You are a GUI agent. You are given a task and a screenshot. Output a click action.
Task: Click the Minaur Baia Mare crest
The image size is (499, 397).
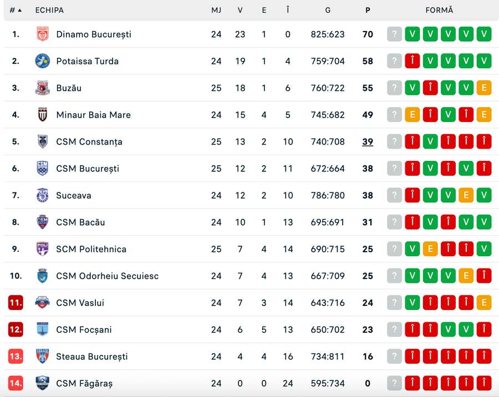42,115
